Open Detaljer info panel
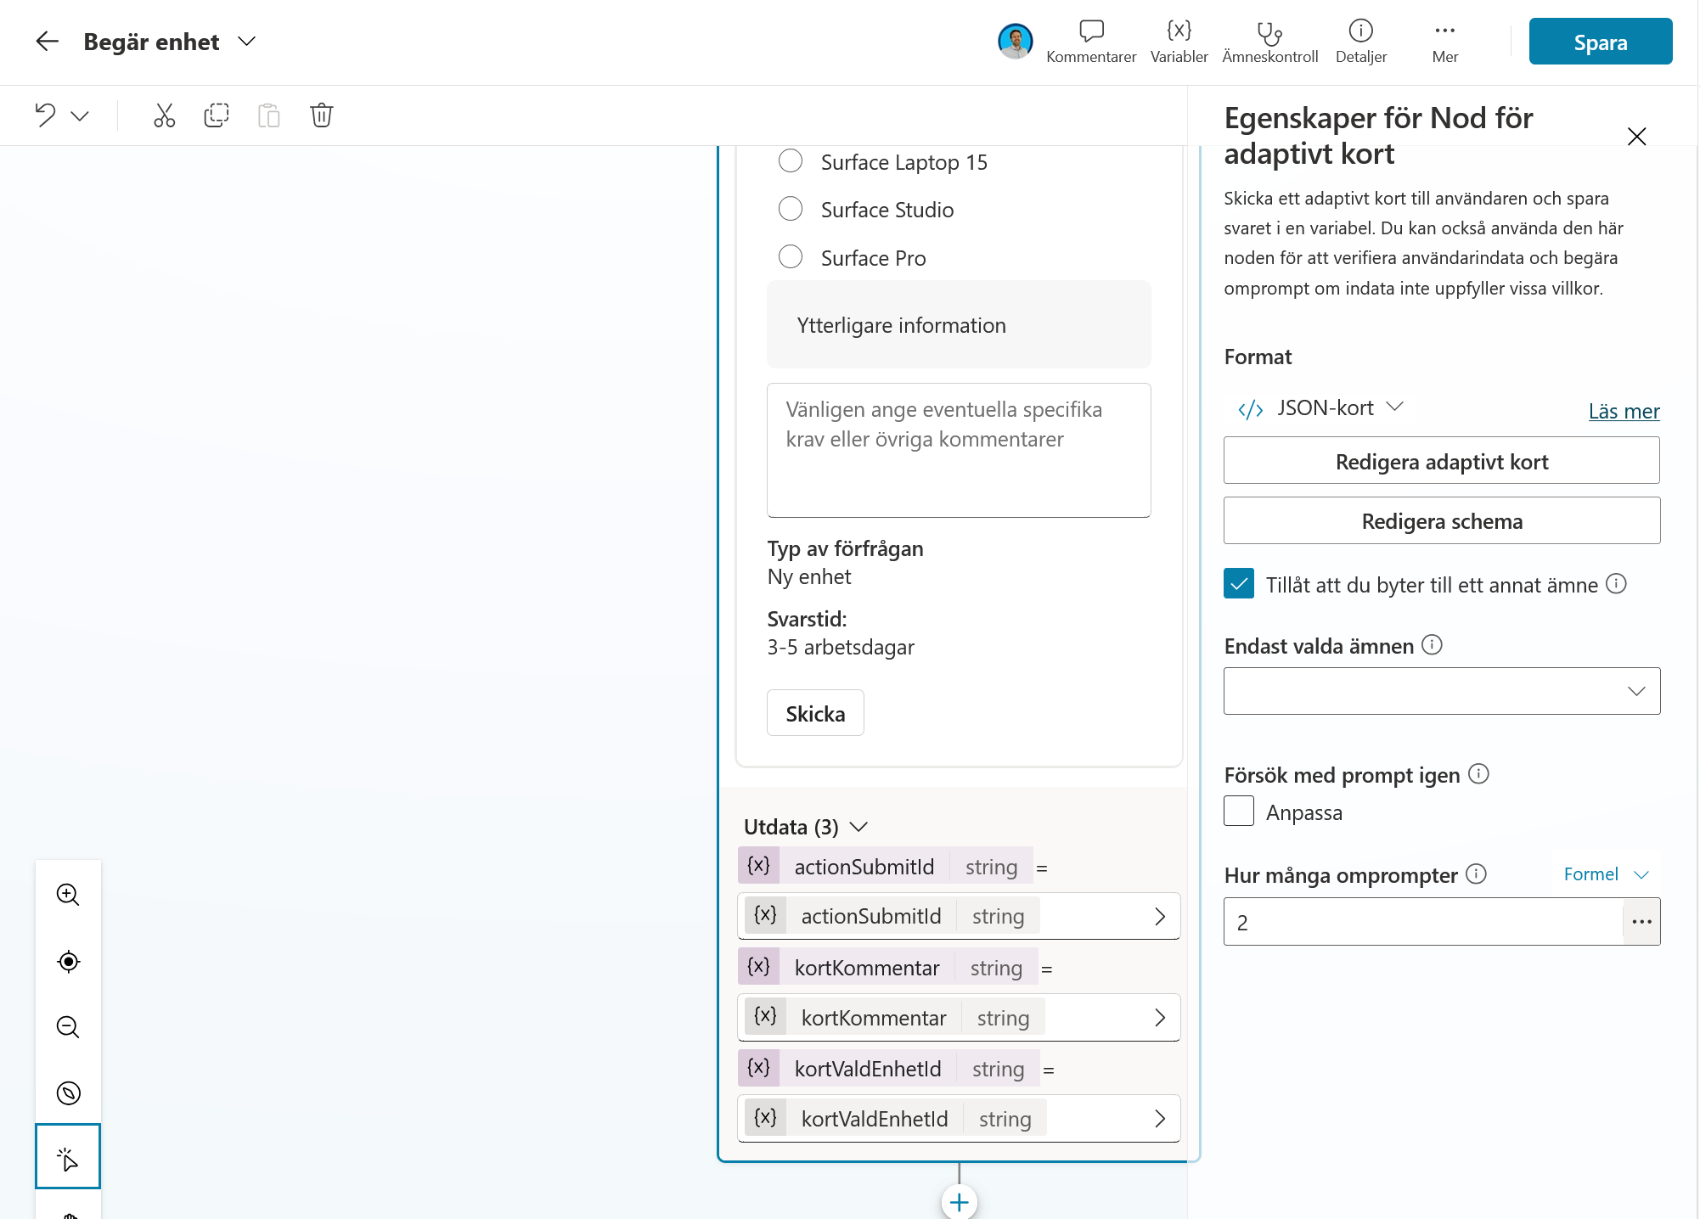 pos(1360,42)
